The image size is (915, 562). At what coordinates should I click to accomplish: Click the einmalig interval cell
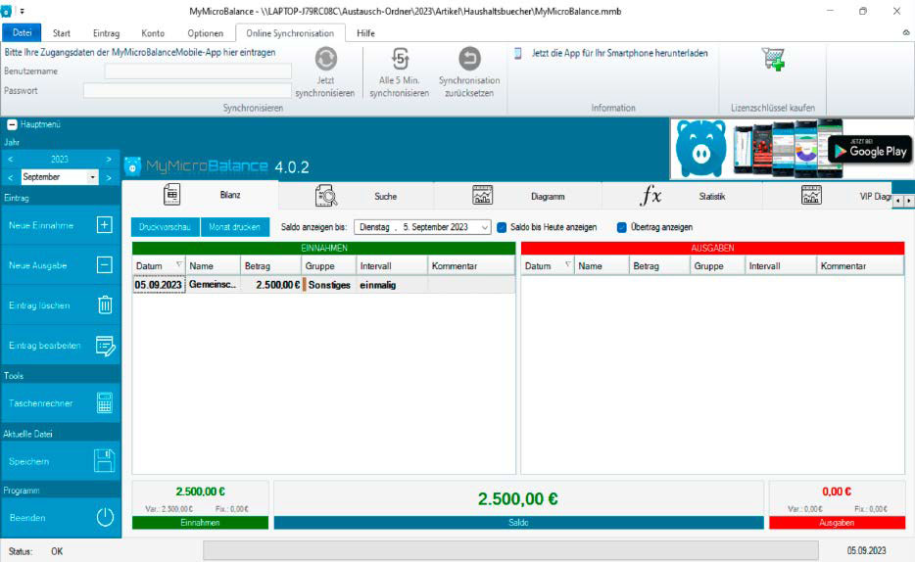pos(392,285)
